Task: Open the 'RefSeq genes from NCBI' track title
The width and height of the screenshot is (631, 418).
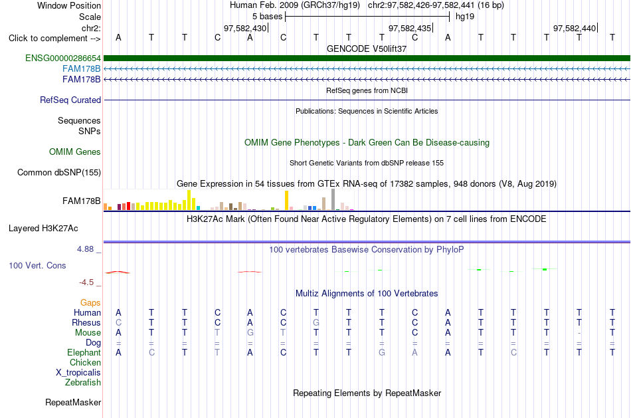Action: coord(367,90)
